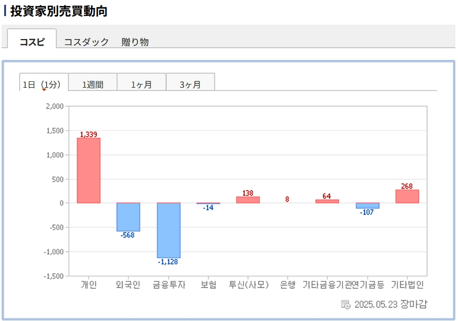This screenshot has height=321, width=458.
Task: Click the red 기타법인 bar labeled 268
Action: [x=407, y=196]
